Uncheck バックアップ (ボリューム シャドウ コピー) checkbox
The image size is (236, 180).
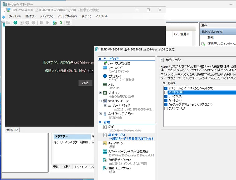coord(166,104)
